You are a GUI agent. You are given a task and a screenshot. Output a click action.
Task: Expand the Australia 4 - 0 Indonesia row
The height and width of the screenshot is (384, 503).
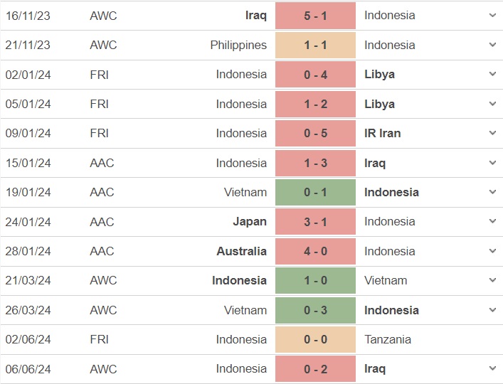coord(492,250)
